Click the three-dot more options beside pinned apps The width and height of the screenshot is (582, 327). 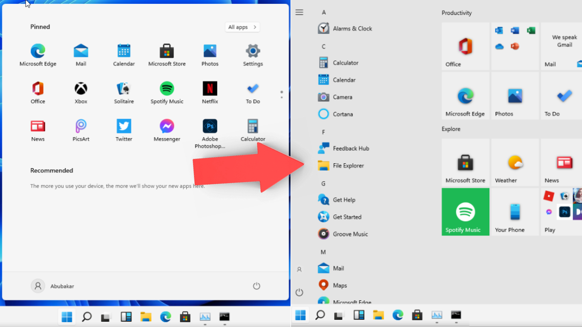coord(281,95)
